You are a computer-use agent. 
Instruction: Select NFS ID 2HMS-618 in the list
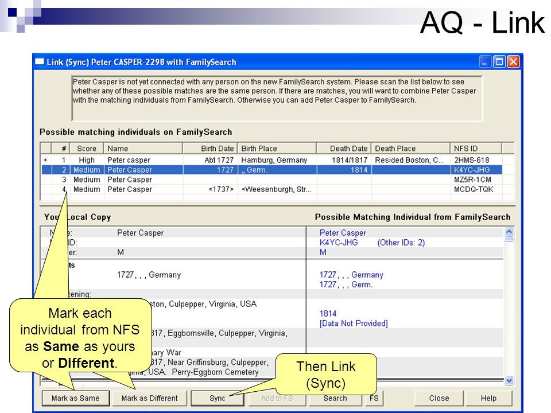pos(471,160)
